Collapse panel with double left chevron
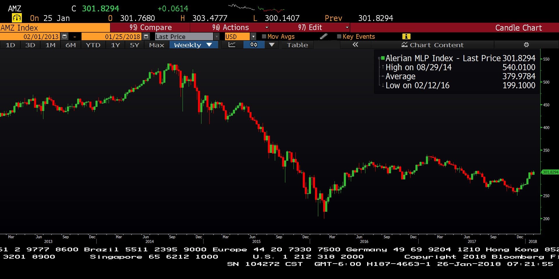 [x=355, y=45]
